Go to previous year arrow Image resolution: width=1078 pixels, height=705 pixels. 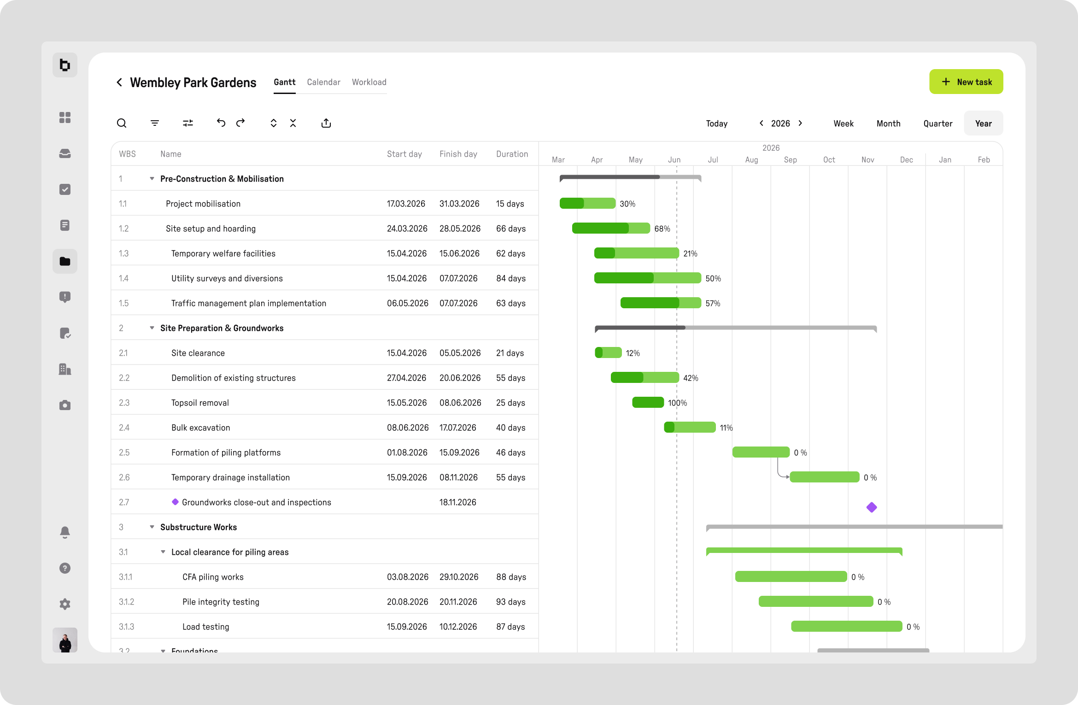(762, 123)
